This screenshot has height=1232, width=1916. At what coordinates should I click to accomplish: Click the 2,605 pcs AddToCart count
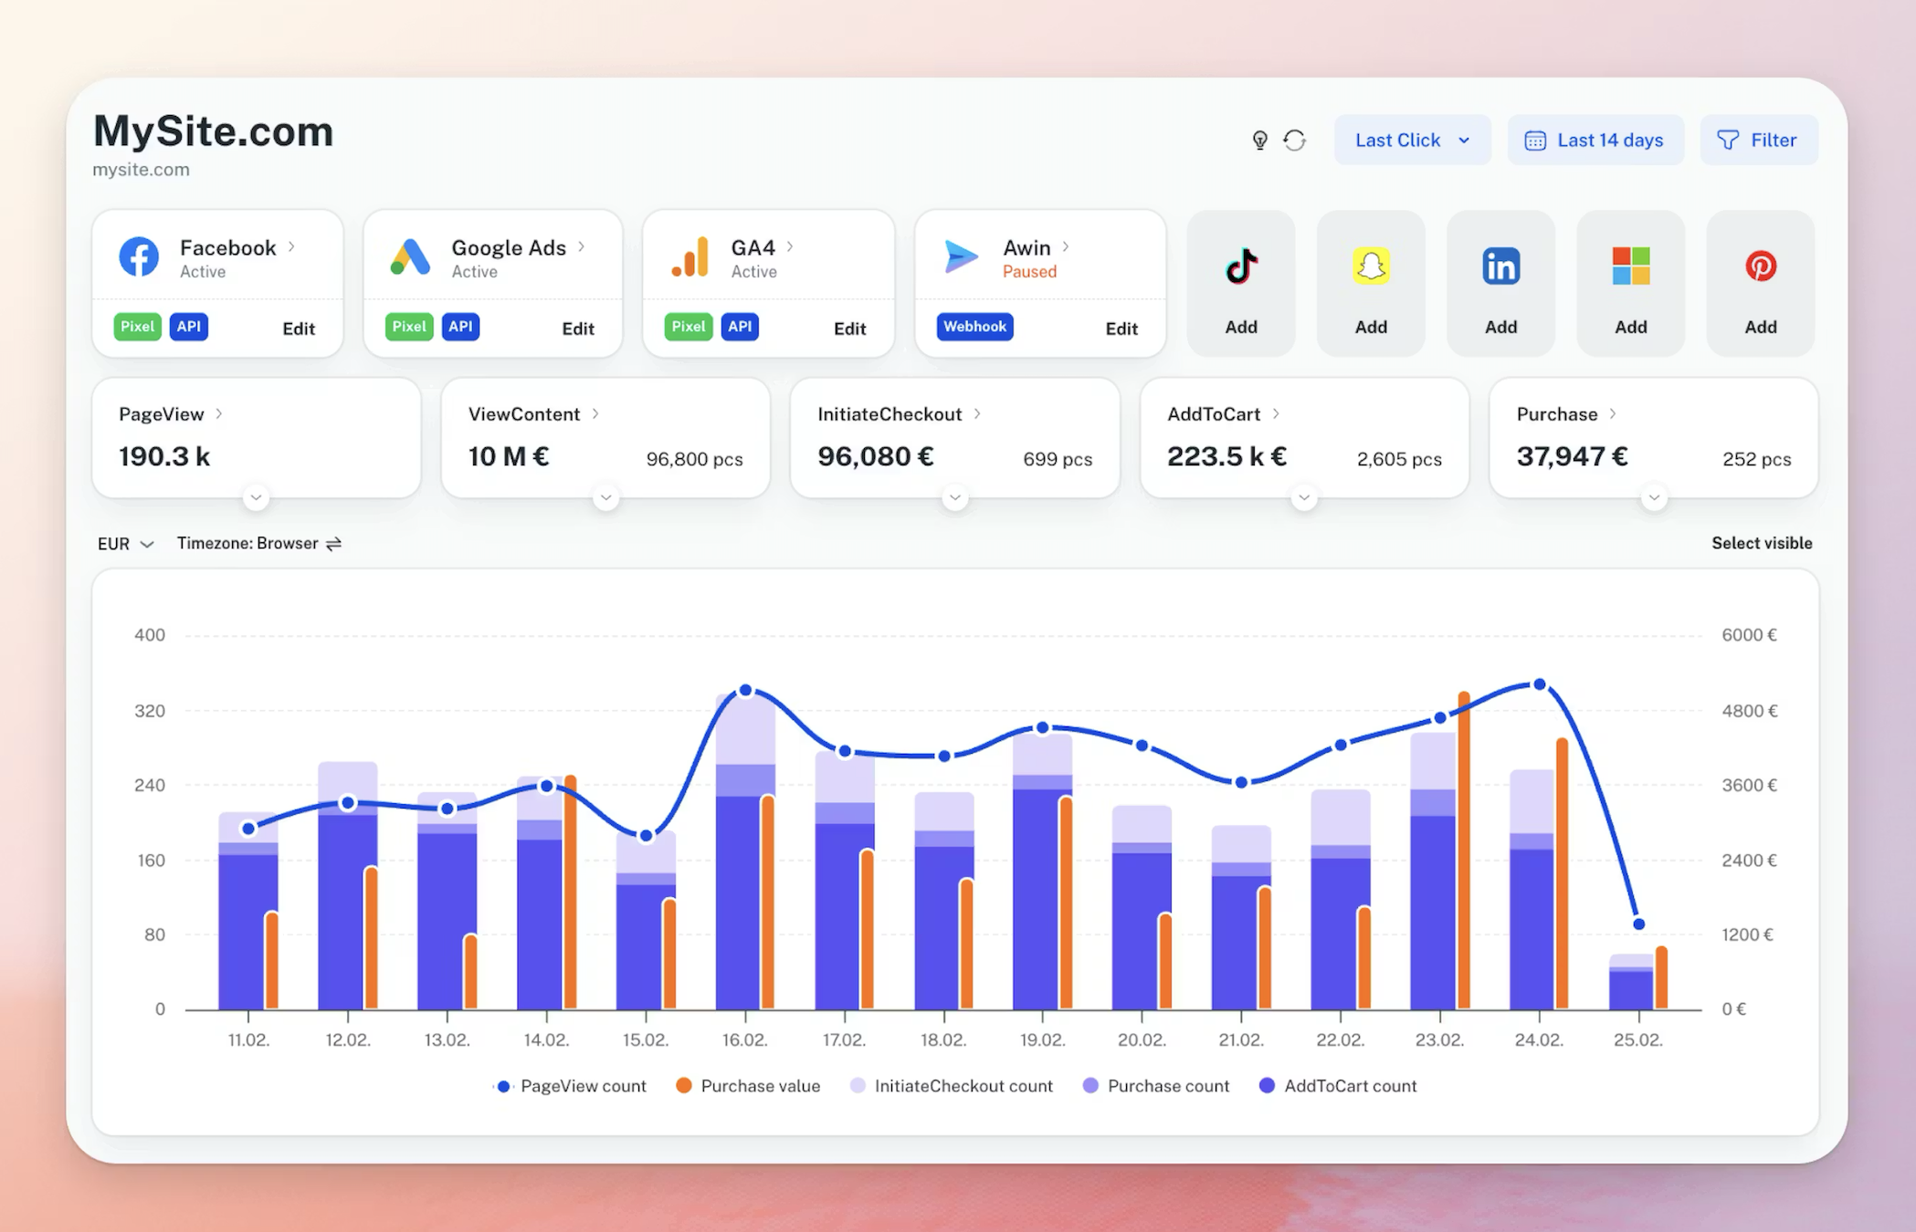(1399, 459)
